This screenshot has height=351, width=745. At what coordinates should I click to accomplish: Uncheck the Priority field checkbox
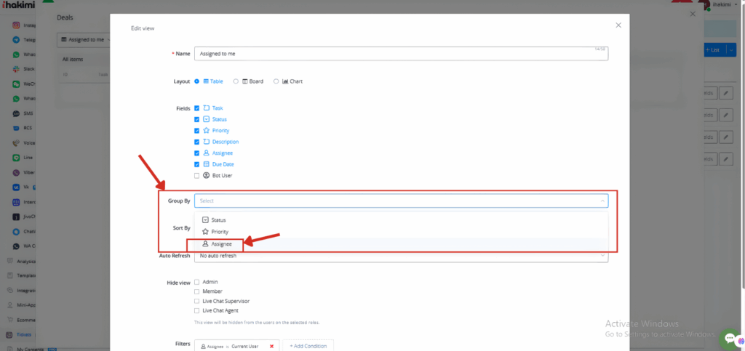(x=197, y=130)
